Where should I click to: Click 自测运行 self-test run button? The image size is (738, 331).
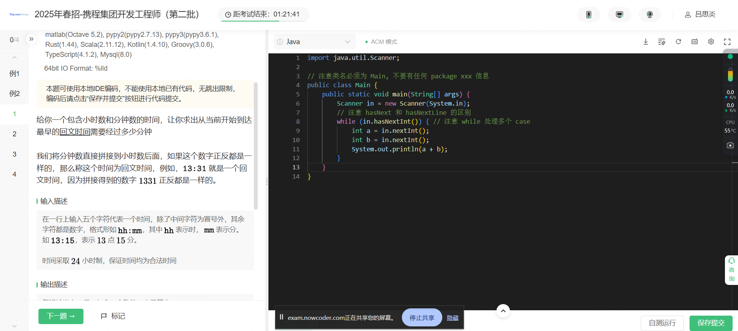(x=662, y=323)
